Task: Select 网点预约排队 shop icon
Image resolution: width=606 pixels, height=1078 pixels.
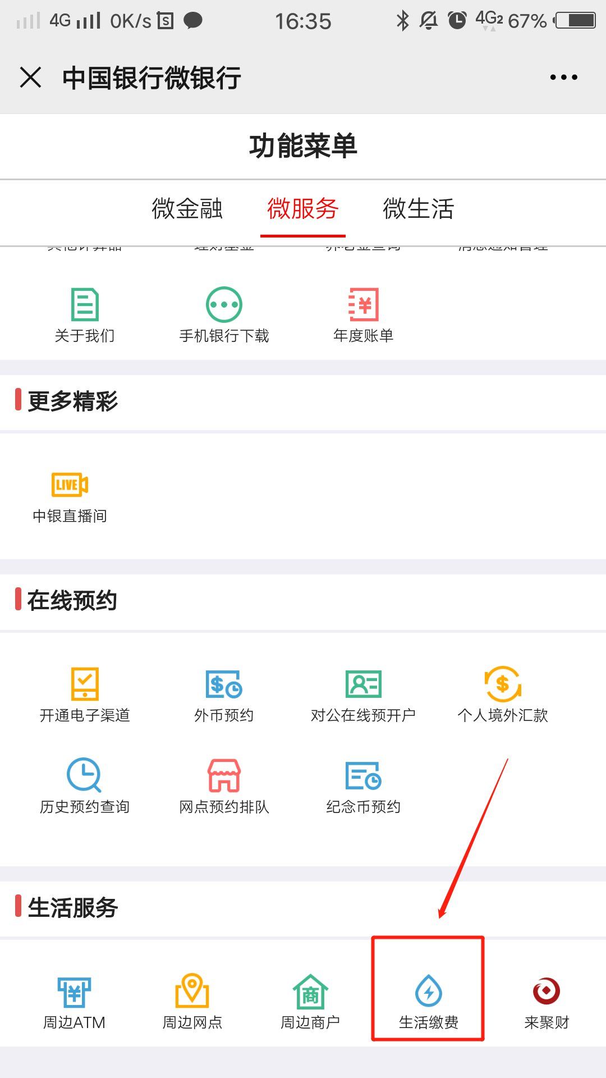Action: pyautogui.click(x=224, y=775)
